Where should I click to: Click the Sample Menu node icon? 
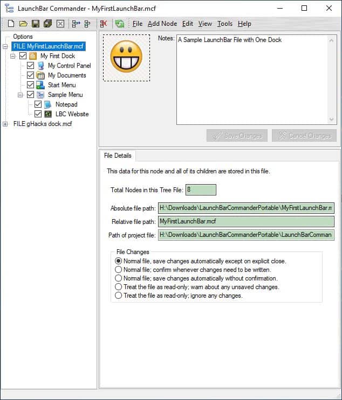[x=40, y=95]
